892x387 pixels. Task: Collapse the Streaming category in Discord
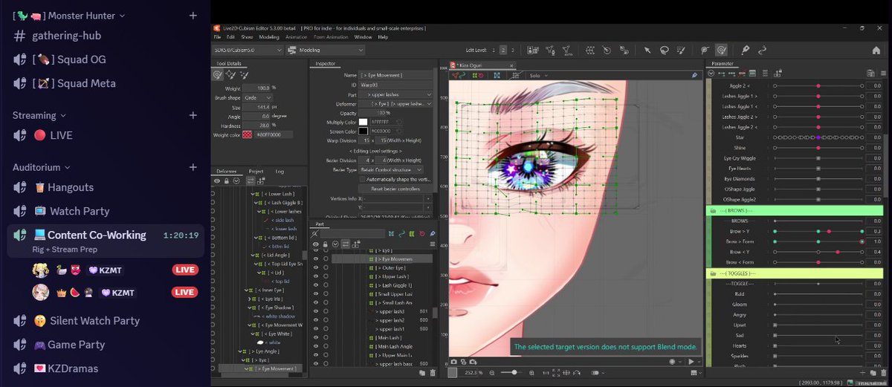tap(38, 115)
